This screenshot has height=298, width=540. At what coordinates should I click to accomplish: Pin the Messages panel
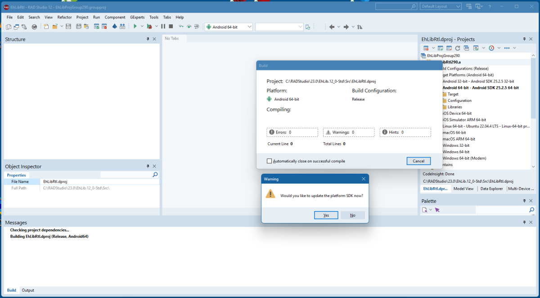coord(525,222)
